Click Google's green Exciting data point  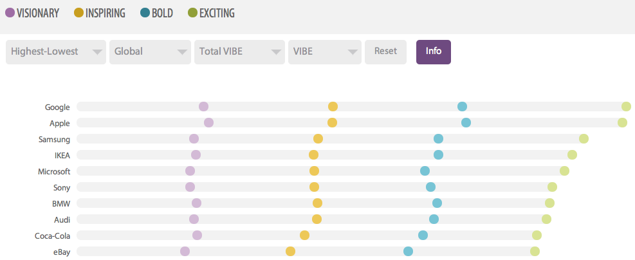626,107
